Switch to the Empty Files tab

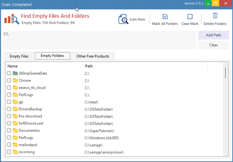coord(19,56)
